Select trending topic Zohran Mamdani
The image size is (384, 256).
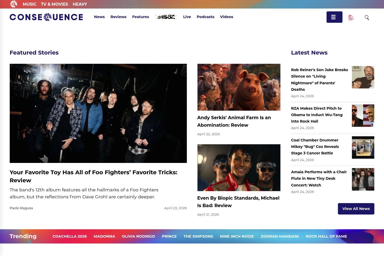coord(280,236)
